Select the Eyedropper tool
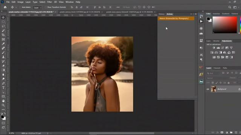 pyautogui.click(x=3, y=44)
